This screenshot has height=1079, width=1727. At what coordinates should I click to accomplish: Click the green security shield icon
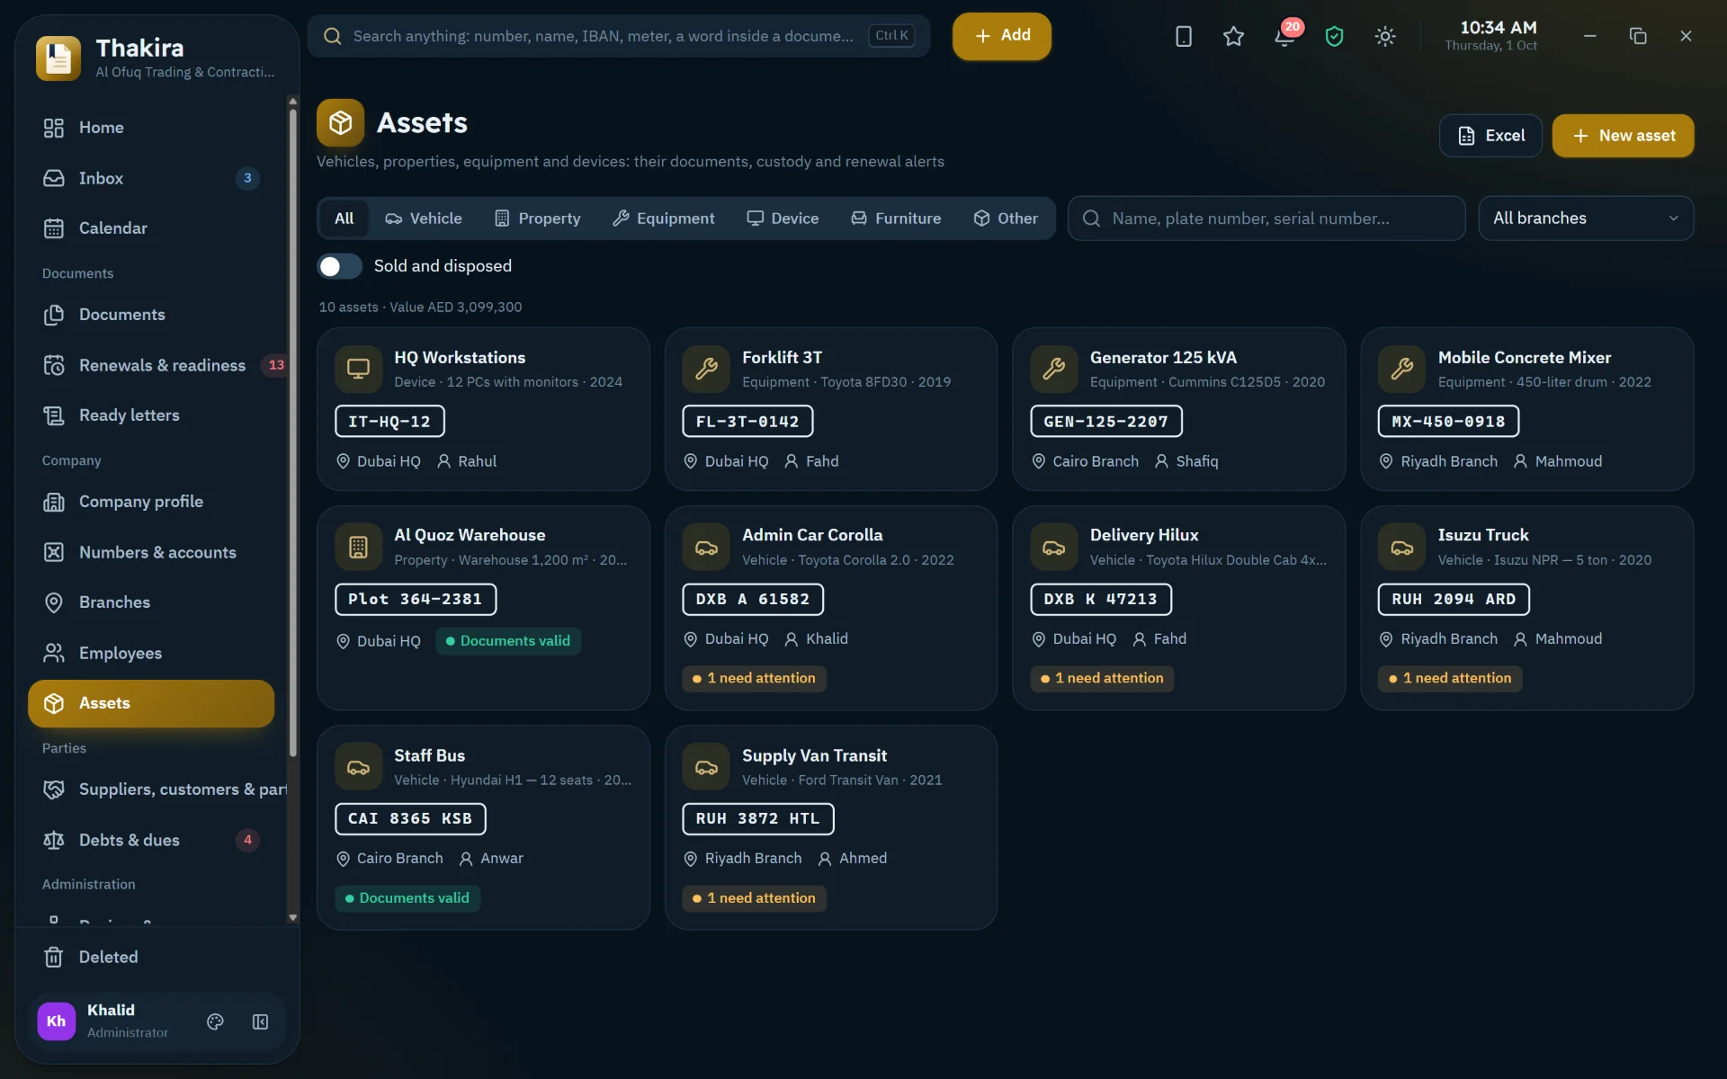click(1334, 36)
